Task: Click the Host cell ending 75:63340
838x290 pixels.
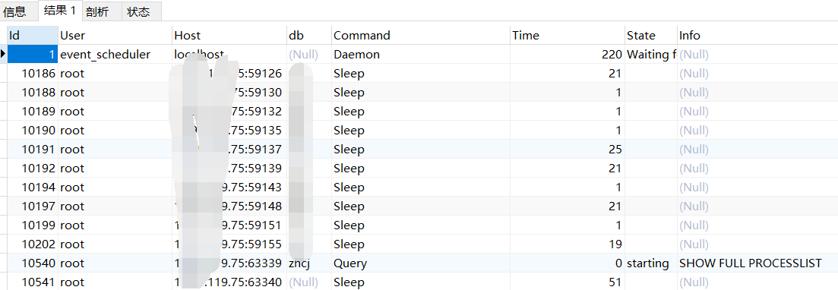Action: (x=229, y=282)
